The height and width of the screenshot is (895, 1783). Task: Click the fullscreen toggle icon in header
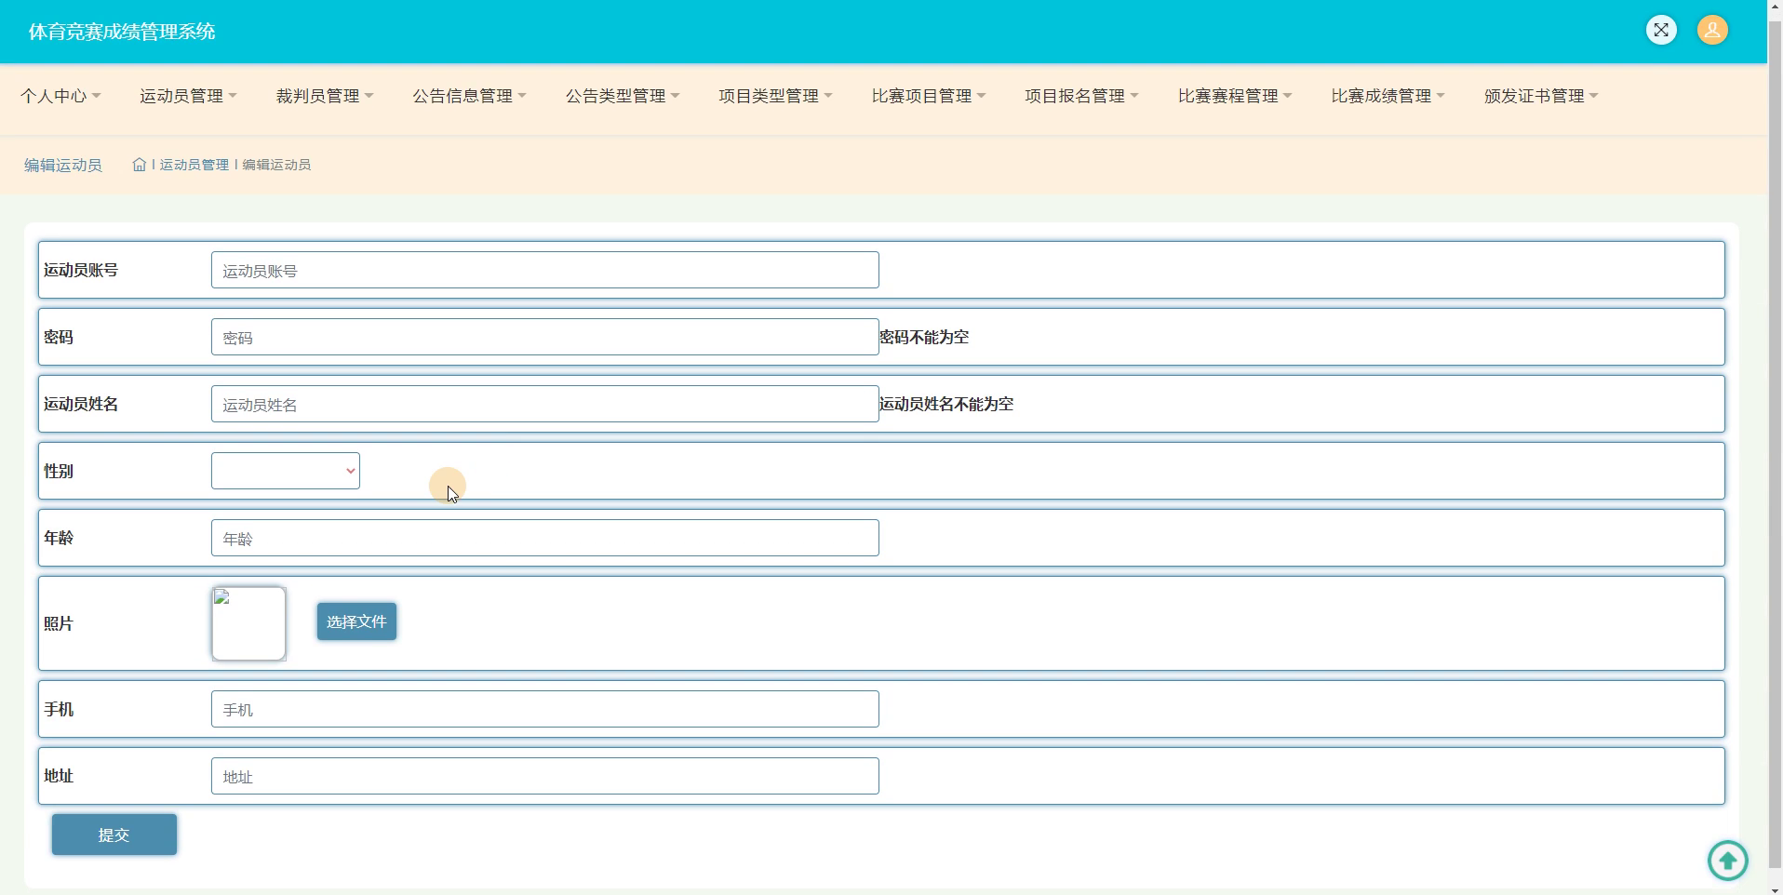click(x=1661, y=30)
